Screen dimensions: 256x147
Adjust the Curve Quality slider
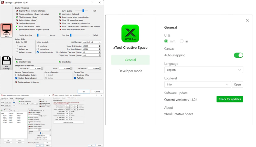coord(83,11)
